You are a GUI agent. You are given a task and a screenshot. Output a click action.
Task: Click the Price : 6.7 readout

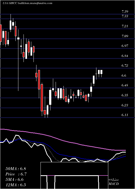coord(16,174)
